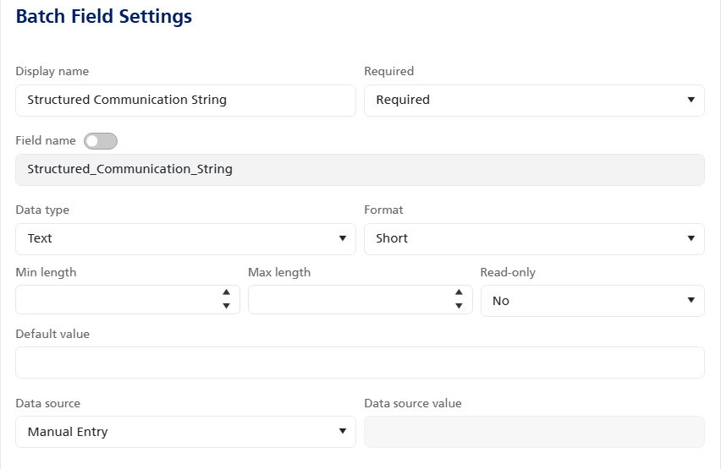Decrease Min length with down arrow
The height and width of the screenshot is (469, 721).
tap(226, 306)
